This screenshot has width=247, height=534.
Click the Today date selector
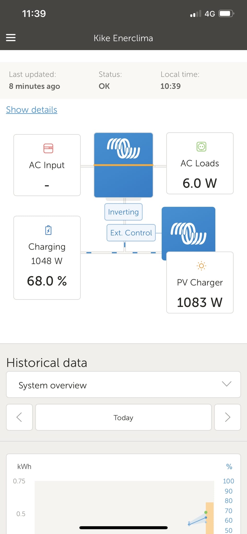tap(123, 417)
